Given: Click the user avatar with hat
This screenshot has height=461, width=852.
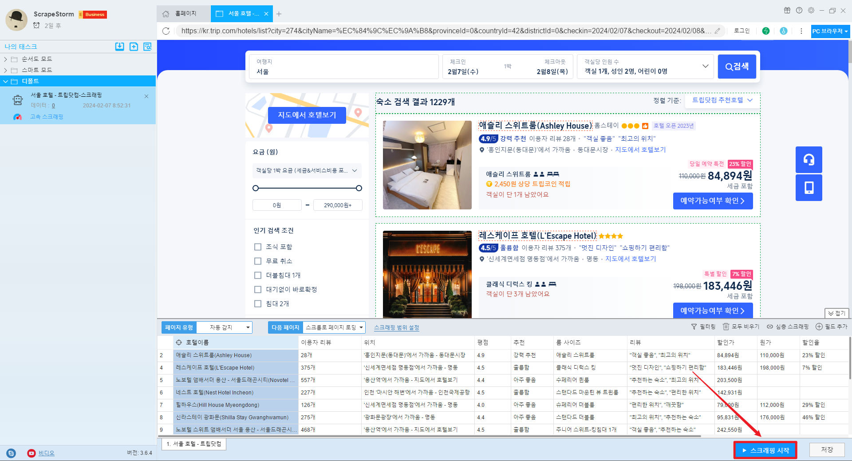Looking at the screenshot, I should (x=16, y=20).
